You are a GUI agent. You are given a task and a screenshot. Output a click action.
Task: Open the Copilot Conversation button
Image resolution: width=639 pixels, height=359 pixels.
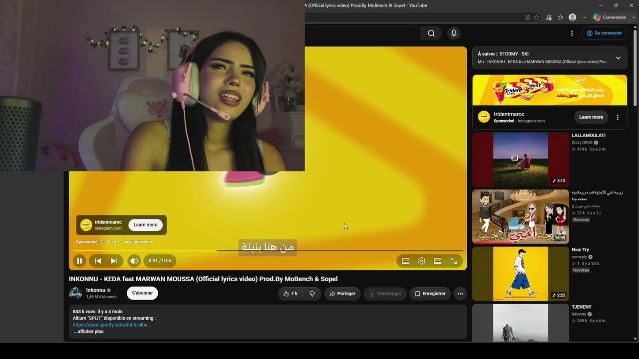tap(610, 17)
